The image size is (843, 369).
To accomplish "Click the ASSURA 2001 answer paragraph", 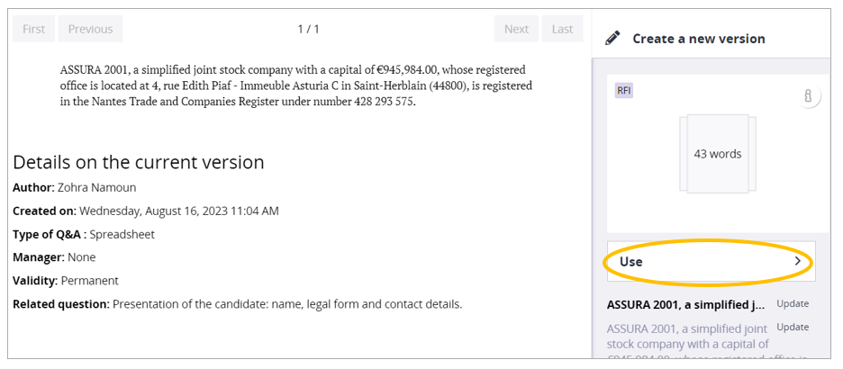I will 295,85.
